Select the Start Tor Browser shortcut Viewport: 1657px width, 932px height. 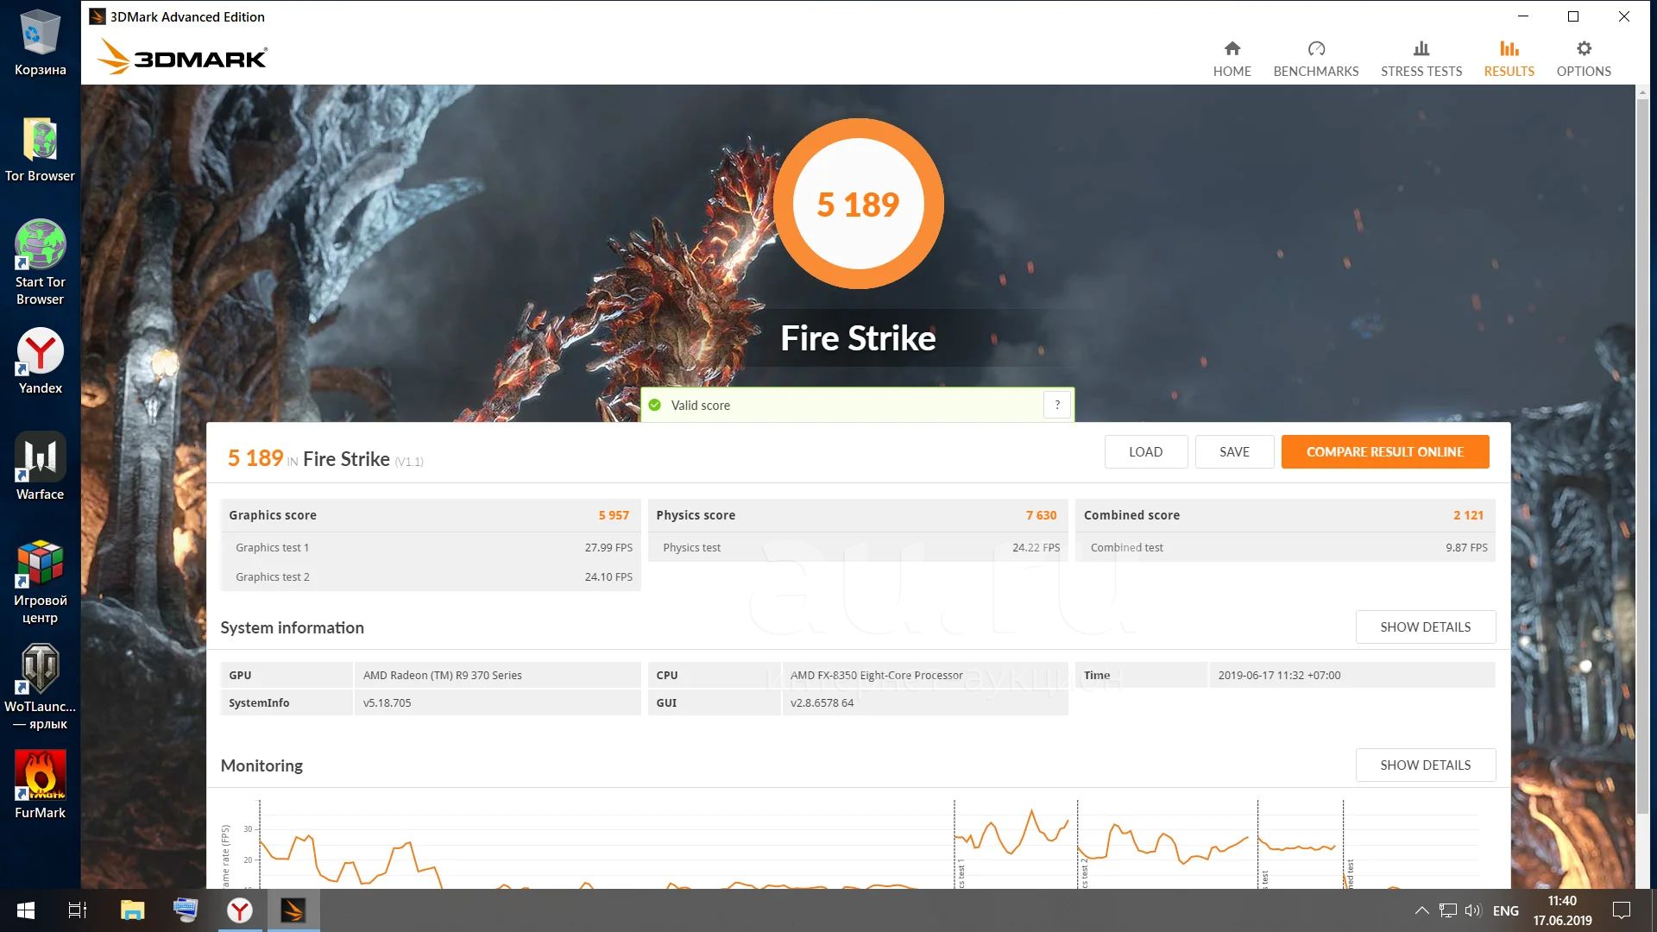(x=40, y=262)
